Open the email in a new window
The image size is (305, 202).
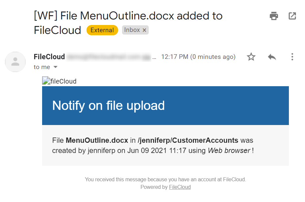click(x=292, y=16)
